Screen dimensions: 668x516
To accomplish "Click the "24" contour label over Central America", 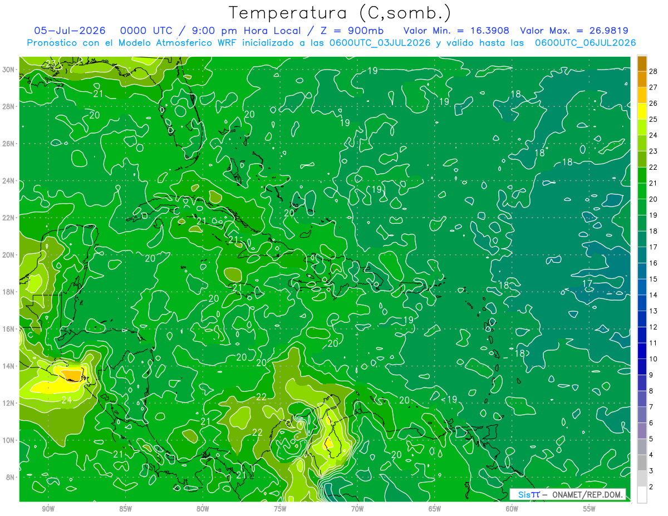I will (x=66, y=400).
